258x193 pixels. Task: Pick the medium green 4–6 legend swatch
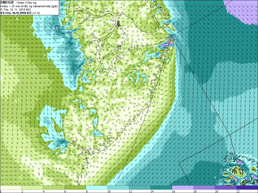(54, 188)
